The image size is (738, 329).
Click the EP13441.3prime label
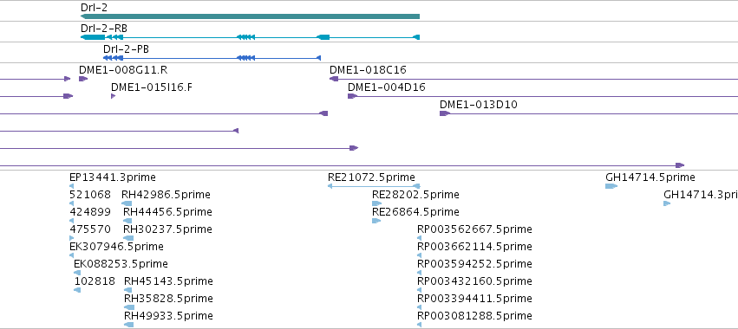(x=113, y=177)
